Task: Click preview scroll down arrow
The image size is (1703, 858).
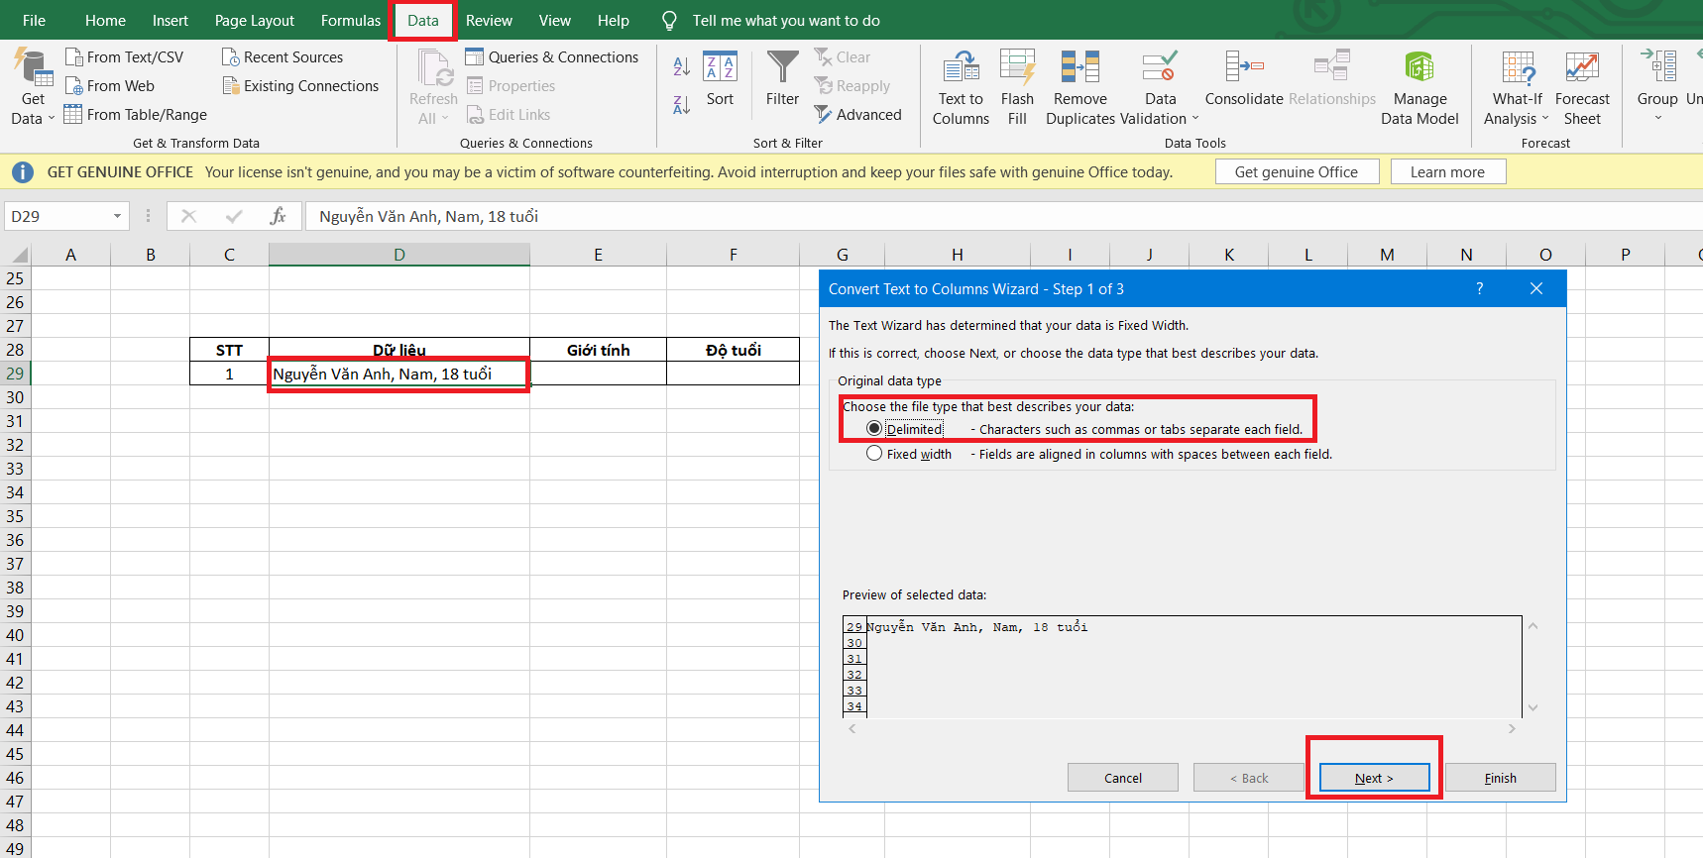Action: (x=1533, y=707)
